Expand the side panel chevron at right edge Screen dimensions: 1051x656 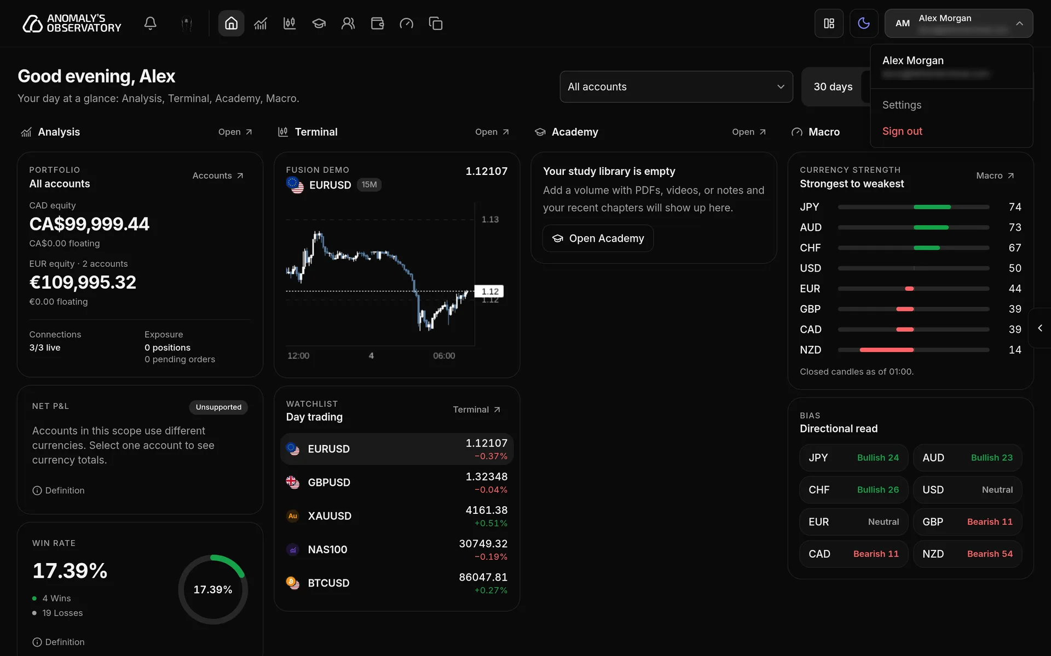(1040, 328)
